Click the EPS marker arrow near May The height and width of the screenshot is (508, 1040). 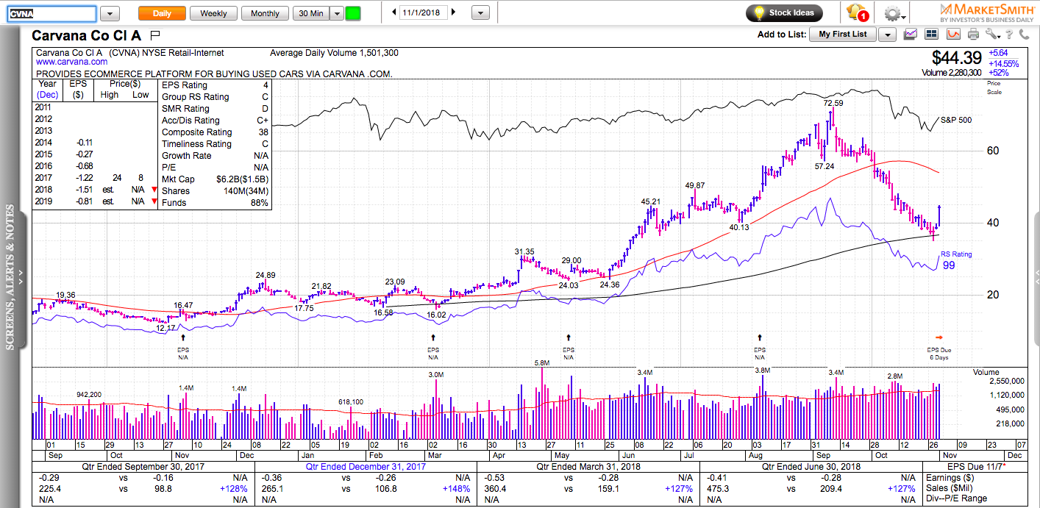point(569,337)
